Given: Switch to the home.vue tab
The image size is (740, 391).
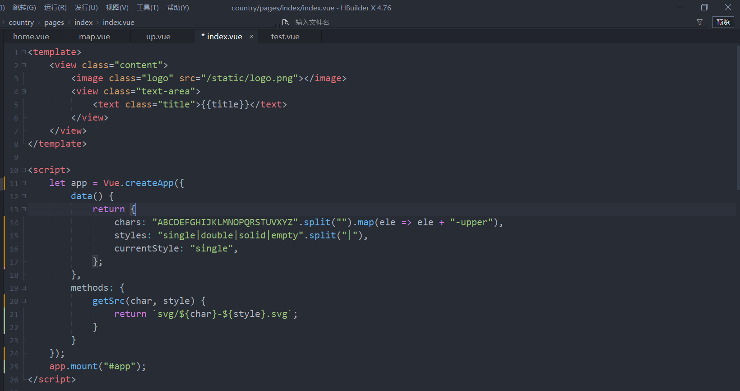Looking at the screenshot, I should [31, 37].
